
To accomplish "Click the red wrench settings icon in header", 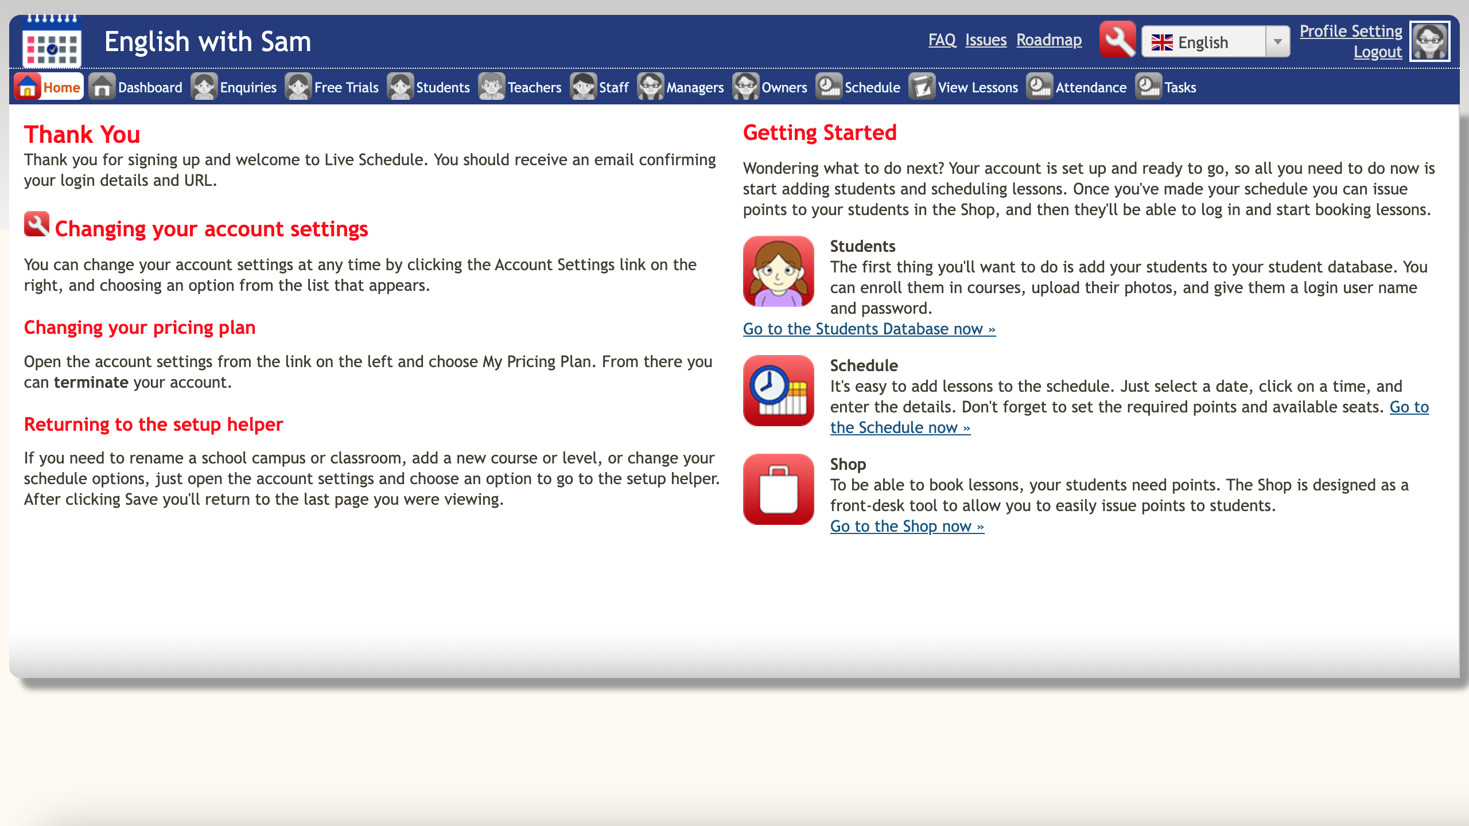I will click(x=1117, y=40).
